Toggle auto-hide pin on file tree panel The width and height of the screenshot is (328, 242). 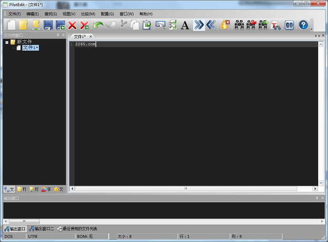pyautogui.click(x=58, y=35)
